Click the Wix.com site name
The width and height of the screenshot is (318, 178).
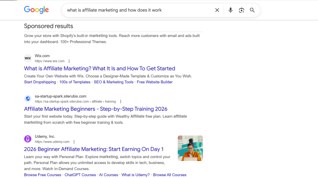coord(42,56)
